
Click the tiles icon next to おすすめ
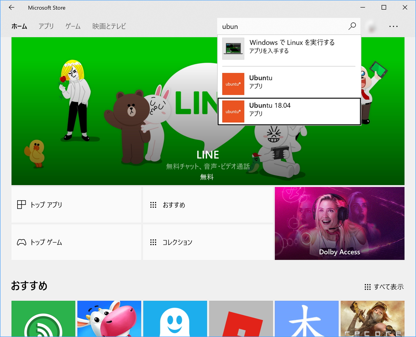(x=153, y=205)
